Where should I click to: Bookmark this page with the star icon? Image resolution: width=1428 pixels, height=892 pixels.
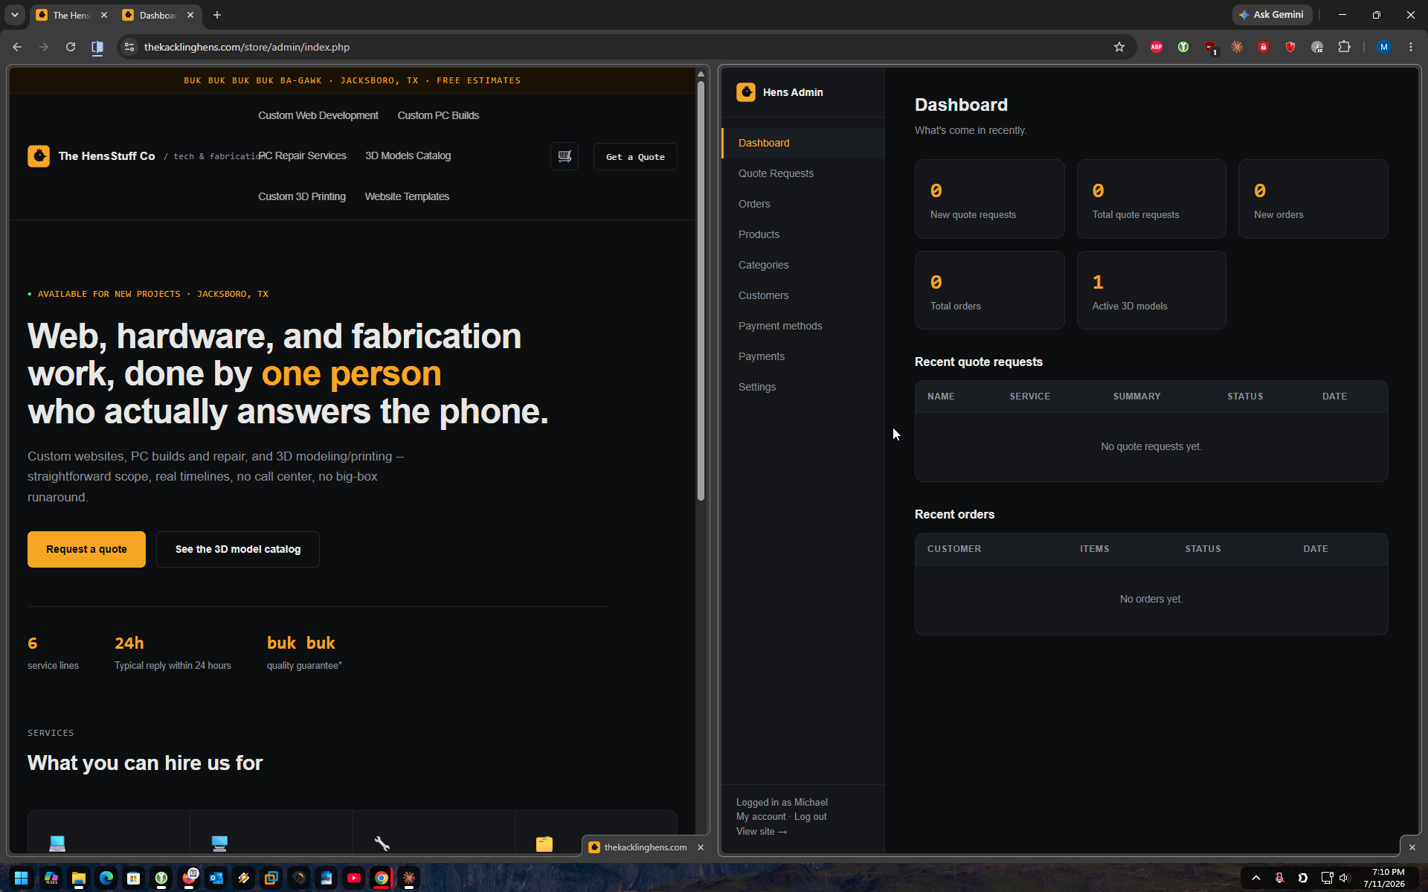(x=1119, y=47)
